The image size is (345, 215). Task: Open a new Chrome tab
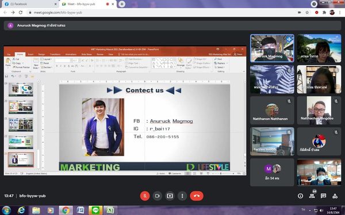click(x=122, y=4)
